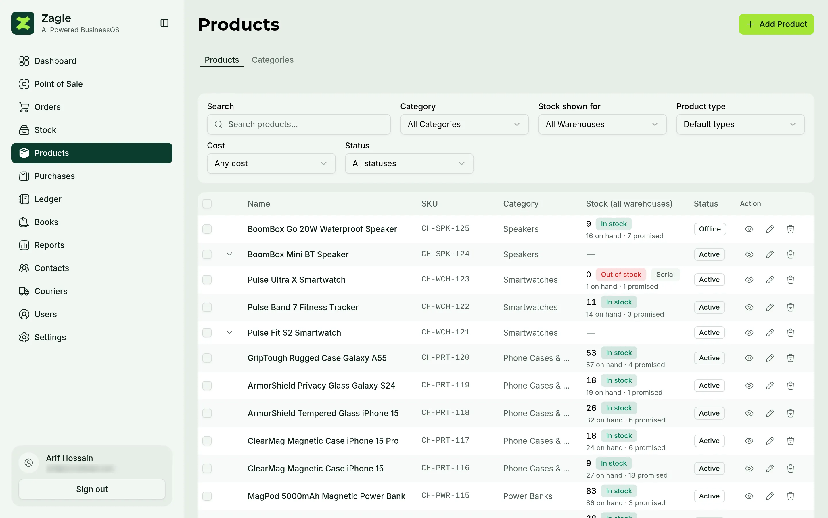
Task: Open Dashboard in the sidebar
Action: click(x=92, y=61)
